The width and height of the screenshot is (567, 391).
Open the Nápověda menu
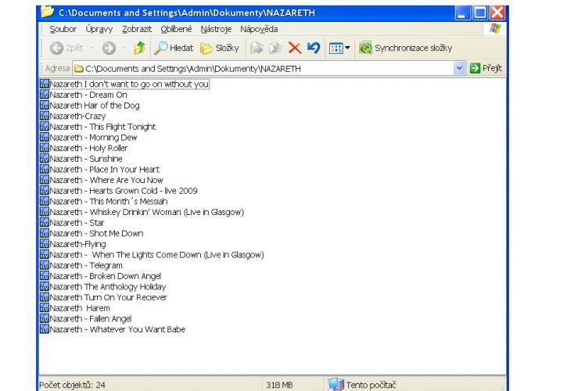pyautogui.click(x=259, y=29)
